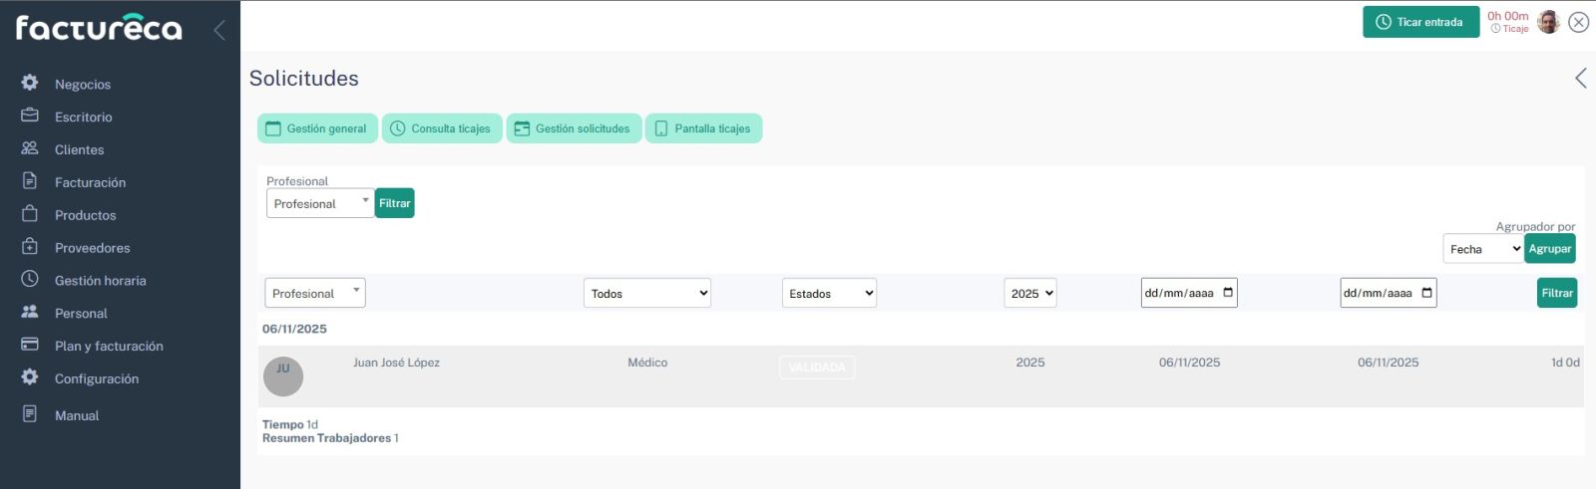Screen dimensions: 1596x489
Task: Open Gestión horaria section
Action: tap(101, 281)
